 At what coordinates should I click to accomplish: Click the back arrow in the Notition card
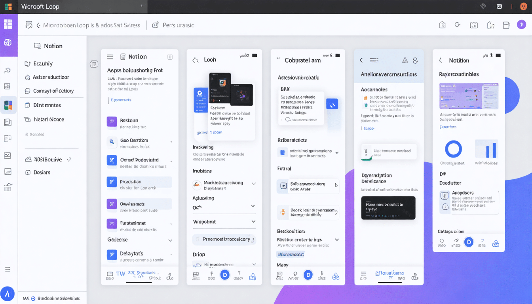441,61
